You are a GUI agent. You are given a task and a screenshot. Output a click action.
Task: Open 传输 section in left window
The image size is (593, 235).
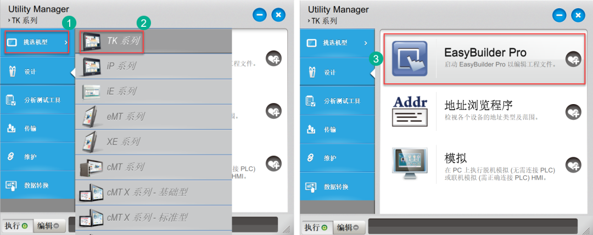pyautogui.click(x=37, y=129)
